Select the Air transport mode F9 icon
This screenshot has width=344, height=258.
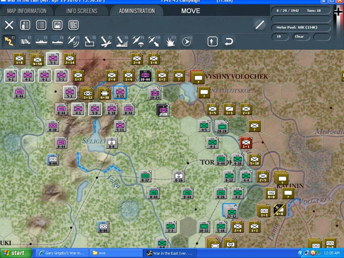click(x=138, y=41)
